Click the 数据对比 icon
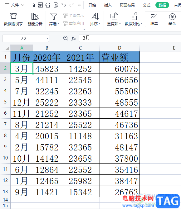The width and height of the screenshot is (181, 209). click(134, 17)
